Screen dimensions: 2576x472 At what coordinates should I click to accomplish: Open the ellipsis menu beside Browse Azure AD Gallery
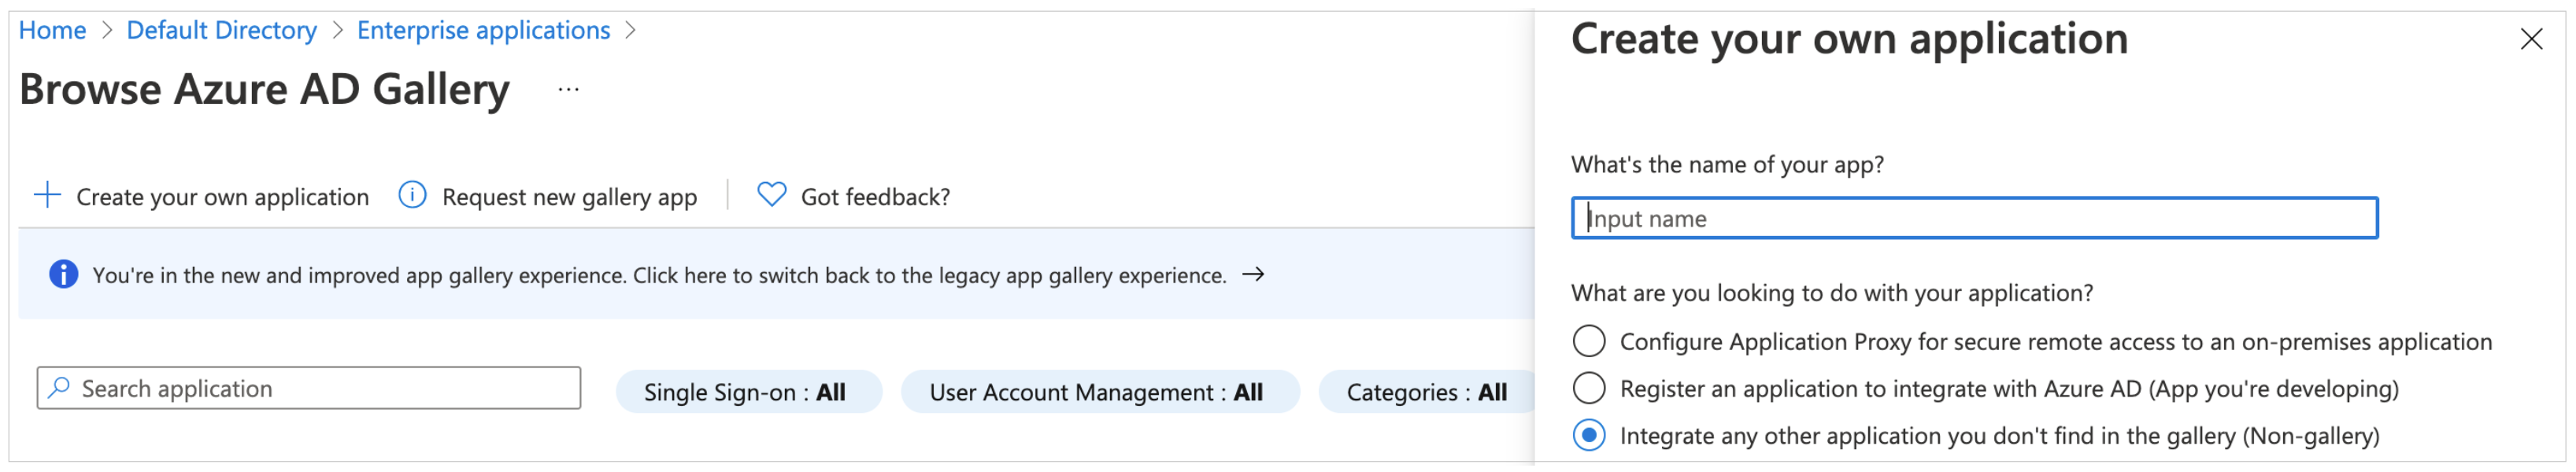pos(568,90)
